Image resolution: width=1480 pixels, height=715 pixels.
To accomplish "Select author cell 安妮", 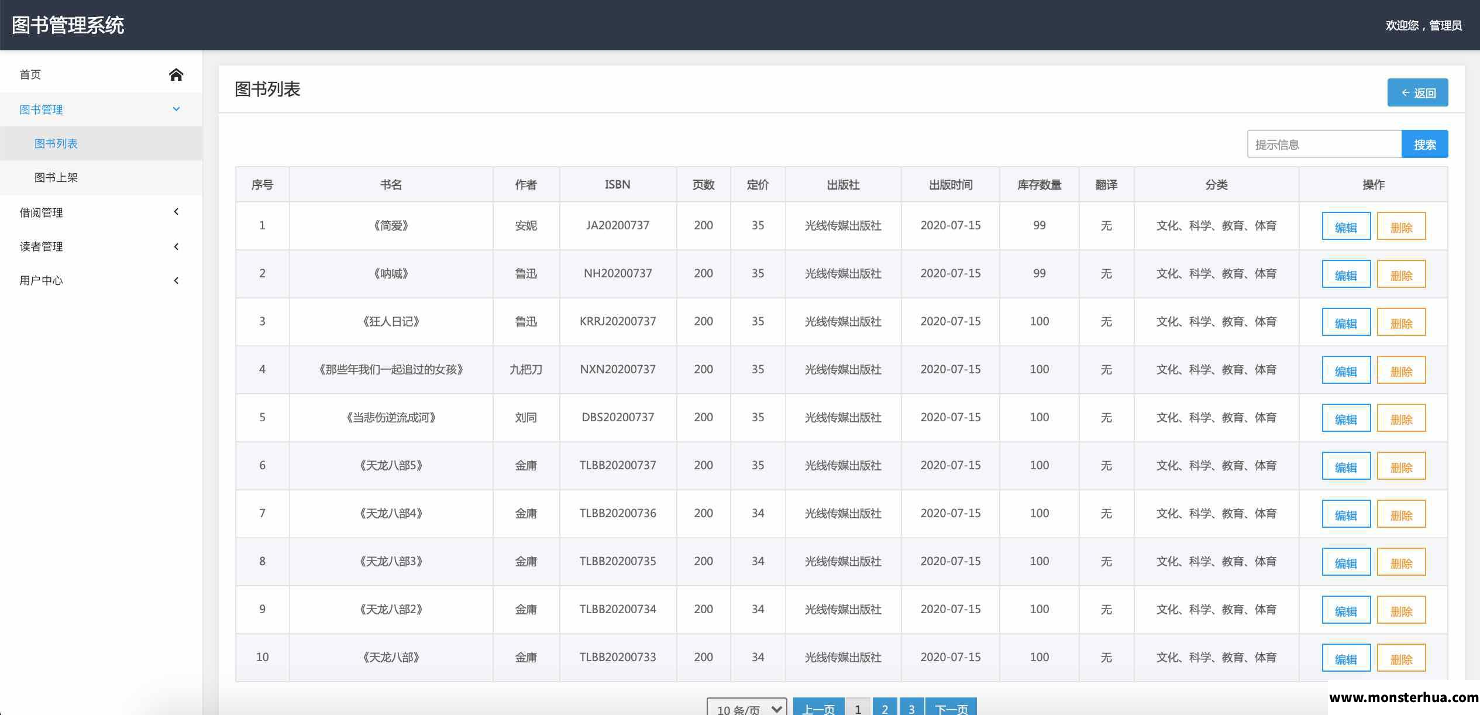I will pos(526,225).
